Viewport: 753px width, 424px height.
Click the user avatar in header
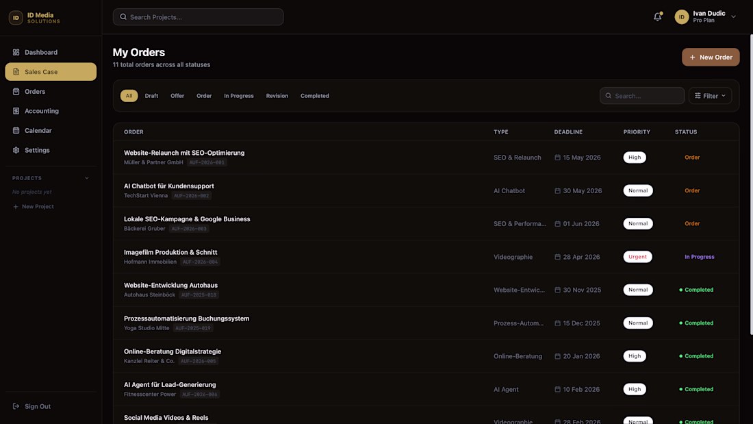click(x=681, y=17)
